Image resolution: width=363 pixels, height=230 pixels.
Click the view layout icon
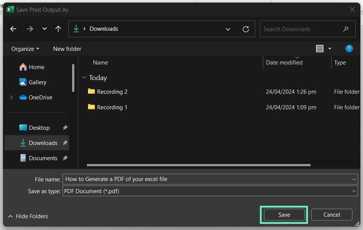pos(319,49)
